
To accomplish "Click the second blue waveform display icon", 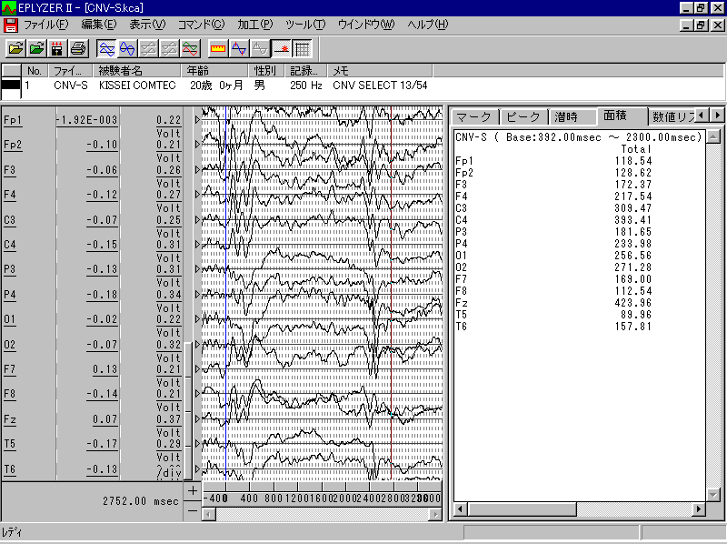I will tap(128, 48).
